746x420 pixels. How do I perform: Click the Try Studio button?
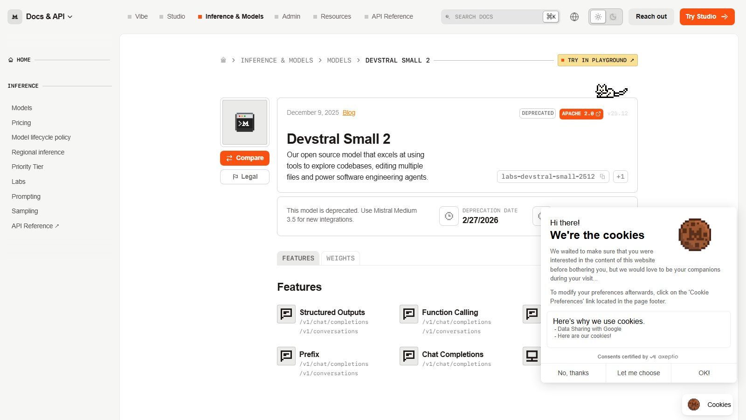click(707, 16)
